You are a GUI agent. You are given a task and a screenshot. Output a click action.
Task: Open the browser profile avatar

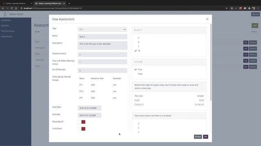[254, 8]
